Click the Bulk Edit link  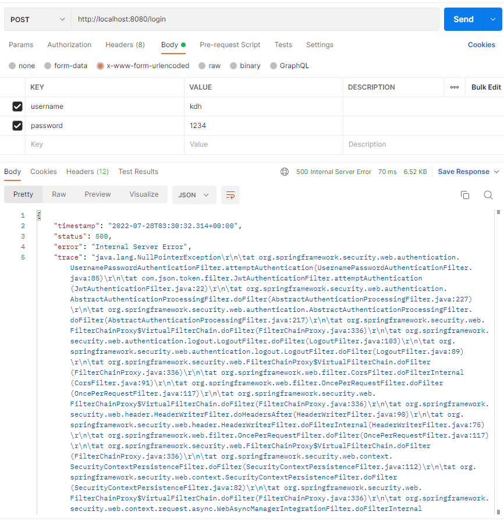point(486,87)
